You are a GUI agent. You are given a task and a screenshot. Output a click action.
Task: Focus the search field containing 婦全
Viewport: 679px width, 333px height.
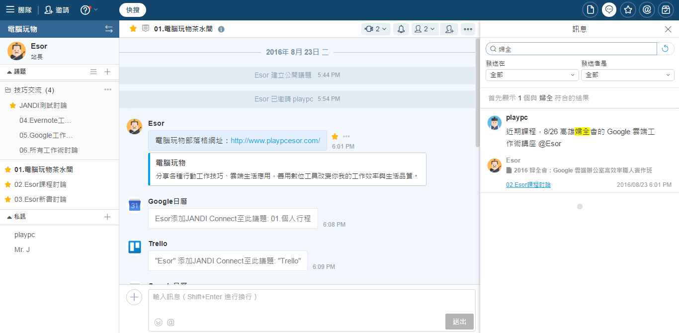571,49
